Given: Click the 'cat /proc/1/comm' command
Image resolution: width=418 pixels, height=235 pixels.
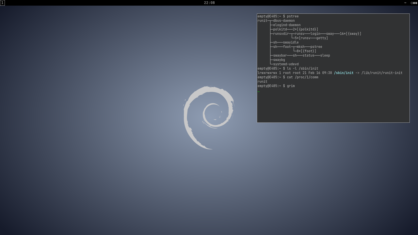Looking at the screenshot, I should [302, 77].
